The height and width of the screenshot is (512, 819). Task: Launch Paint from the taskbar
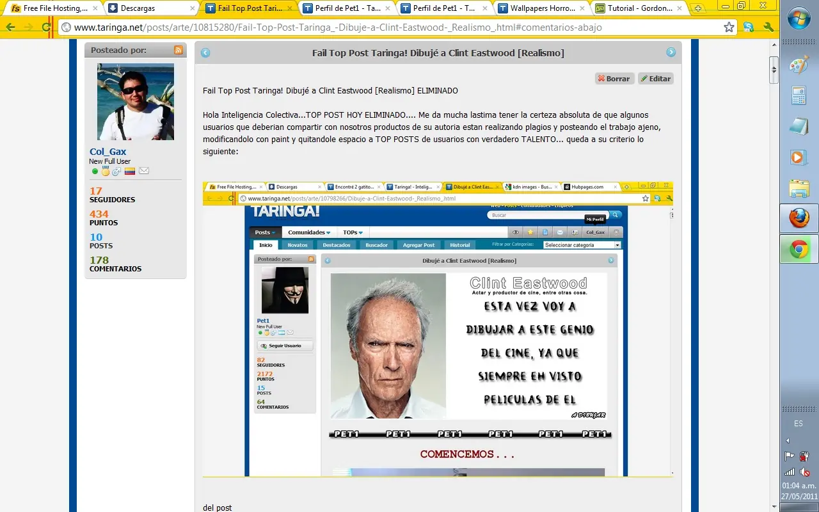(799, 66)
